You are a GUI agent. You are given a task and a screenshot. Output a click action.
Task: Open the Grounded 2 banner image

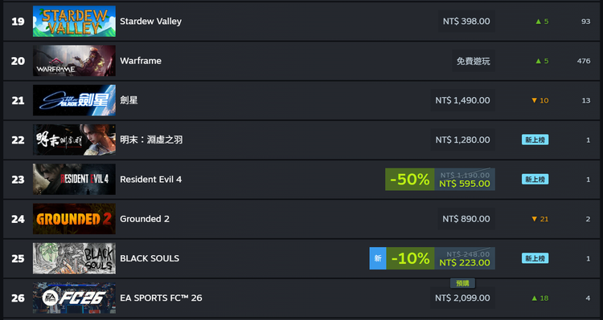74,219
